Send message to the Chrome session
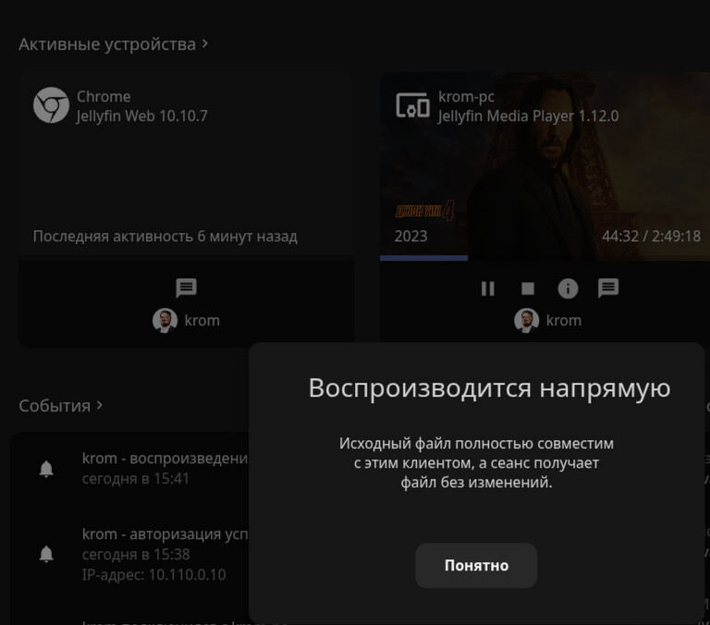710x625 pixels. pyautogui.click(x=187, y=288)
